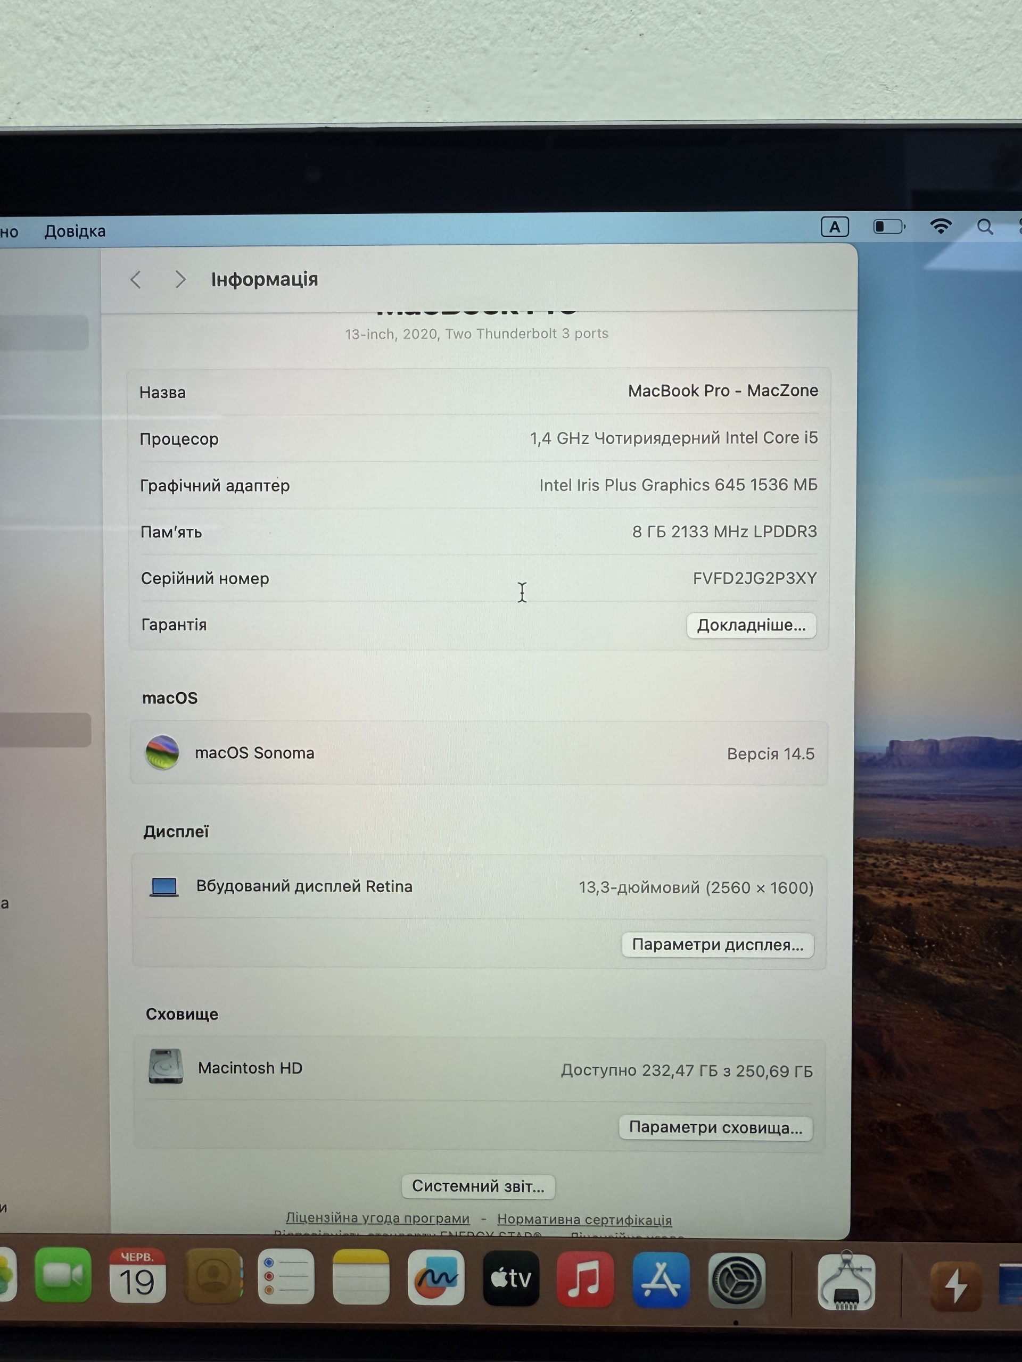This screenshot has width=1022, height=1362.
Task: Click the Macintosh HD label
Action: coord(250,1068)
